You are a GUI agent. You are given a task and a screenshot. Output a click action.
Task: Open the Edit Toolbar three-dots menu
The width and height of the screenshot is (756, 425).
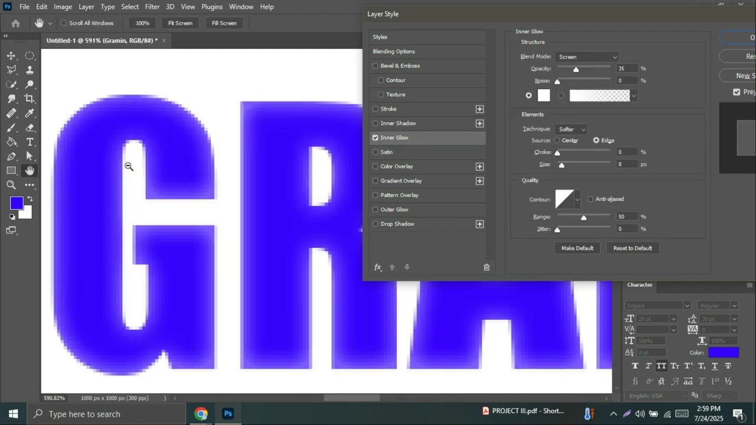30,185
